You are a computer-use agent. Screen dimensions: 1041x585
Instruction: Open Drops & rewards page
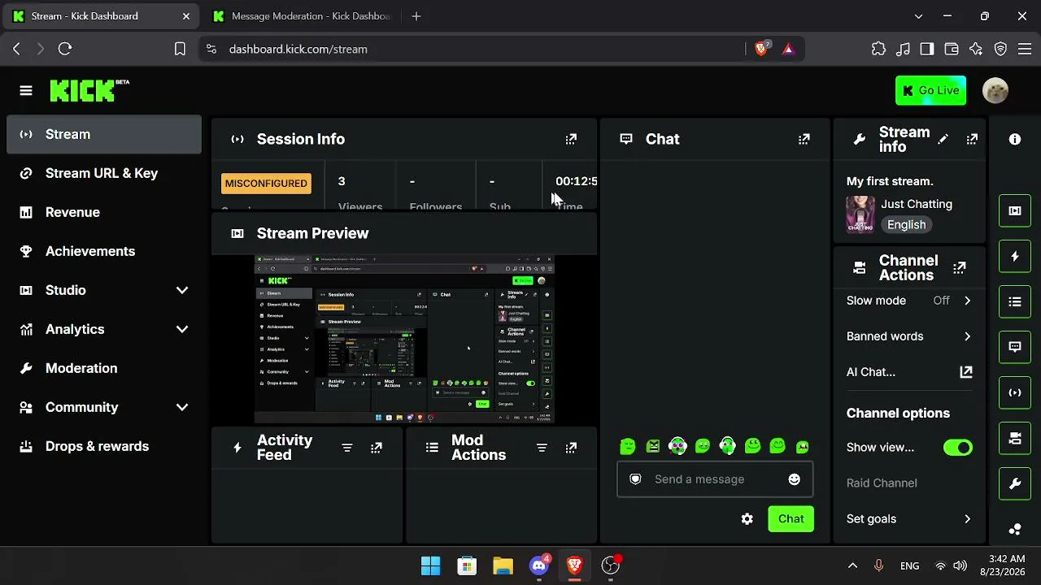104,446
